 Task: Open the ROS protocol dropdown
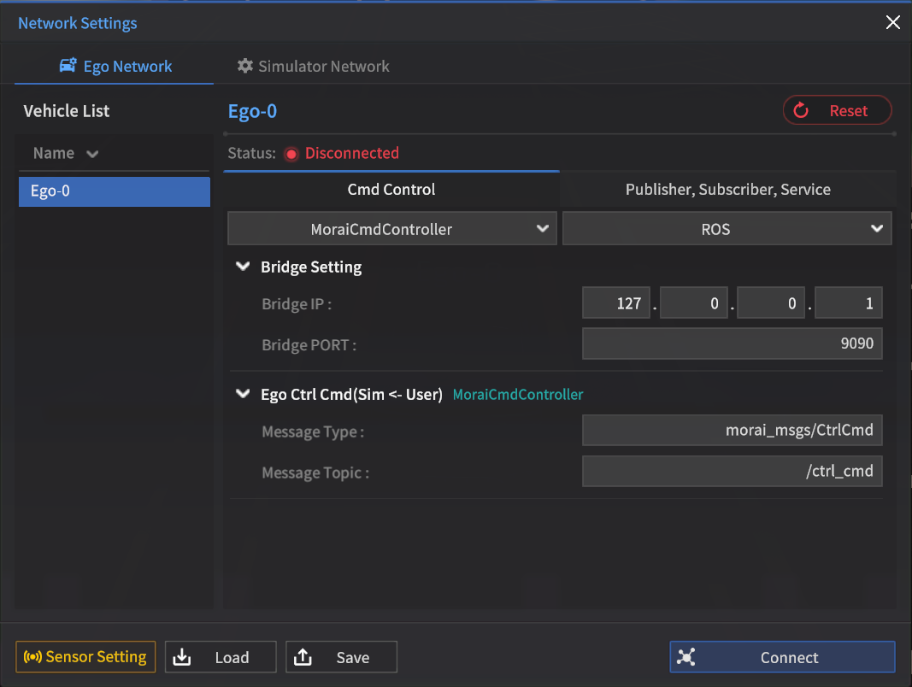point(727,229)
